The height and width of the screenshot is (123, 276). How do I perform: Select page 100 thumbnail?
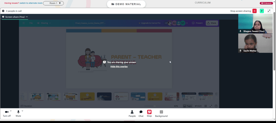point(172,97)
